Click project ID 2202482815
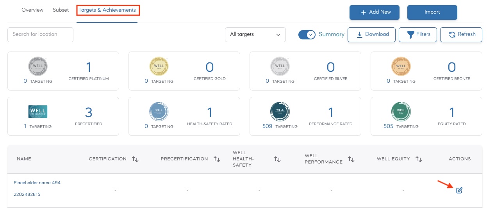The height and width of the screenshot is (208, 487). pos(27,194)
